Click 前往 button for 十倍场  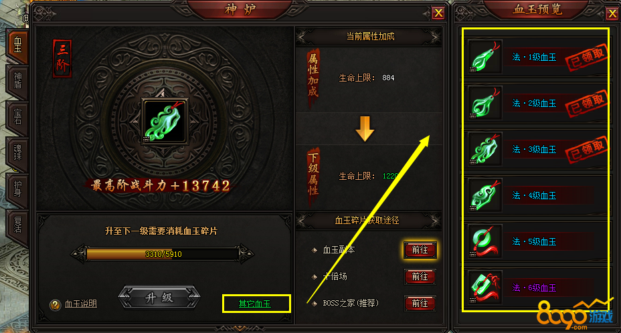pos(420,277)
